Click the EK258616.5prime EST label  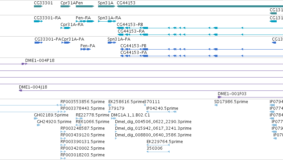coord(126,102)
